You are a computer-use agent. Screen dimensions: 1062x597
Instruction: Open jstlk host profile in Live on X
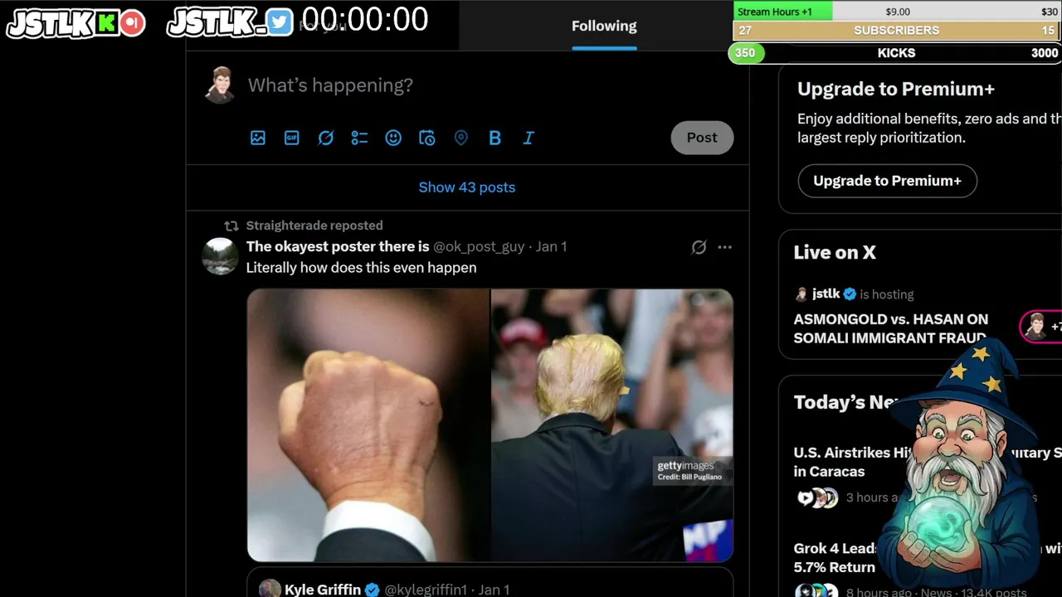pos(826,294)
